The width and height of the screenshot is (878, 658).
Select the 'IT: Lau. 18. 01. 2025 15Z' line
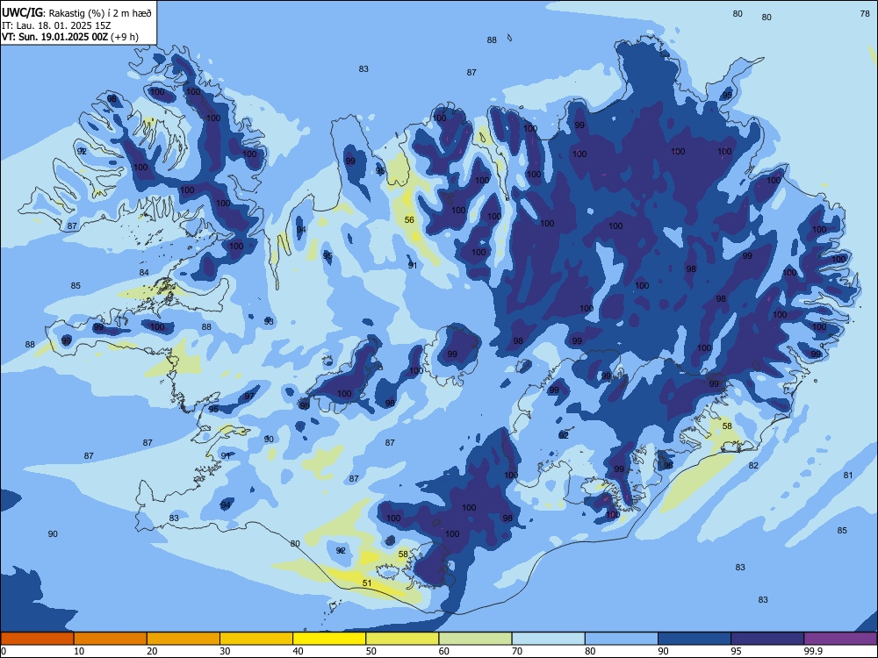pos(56,25)
